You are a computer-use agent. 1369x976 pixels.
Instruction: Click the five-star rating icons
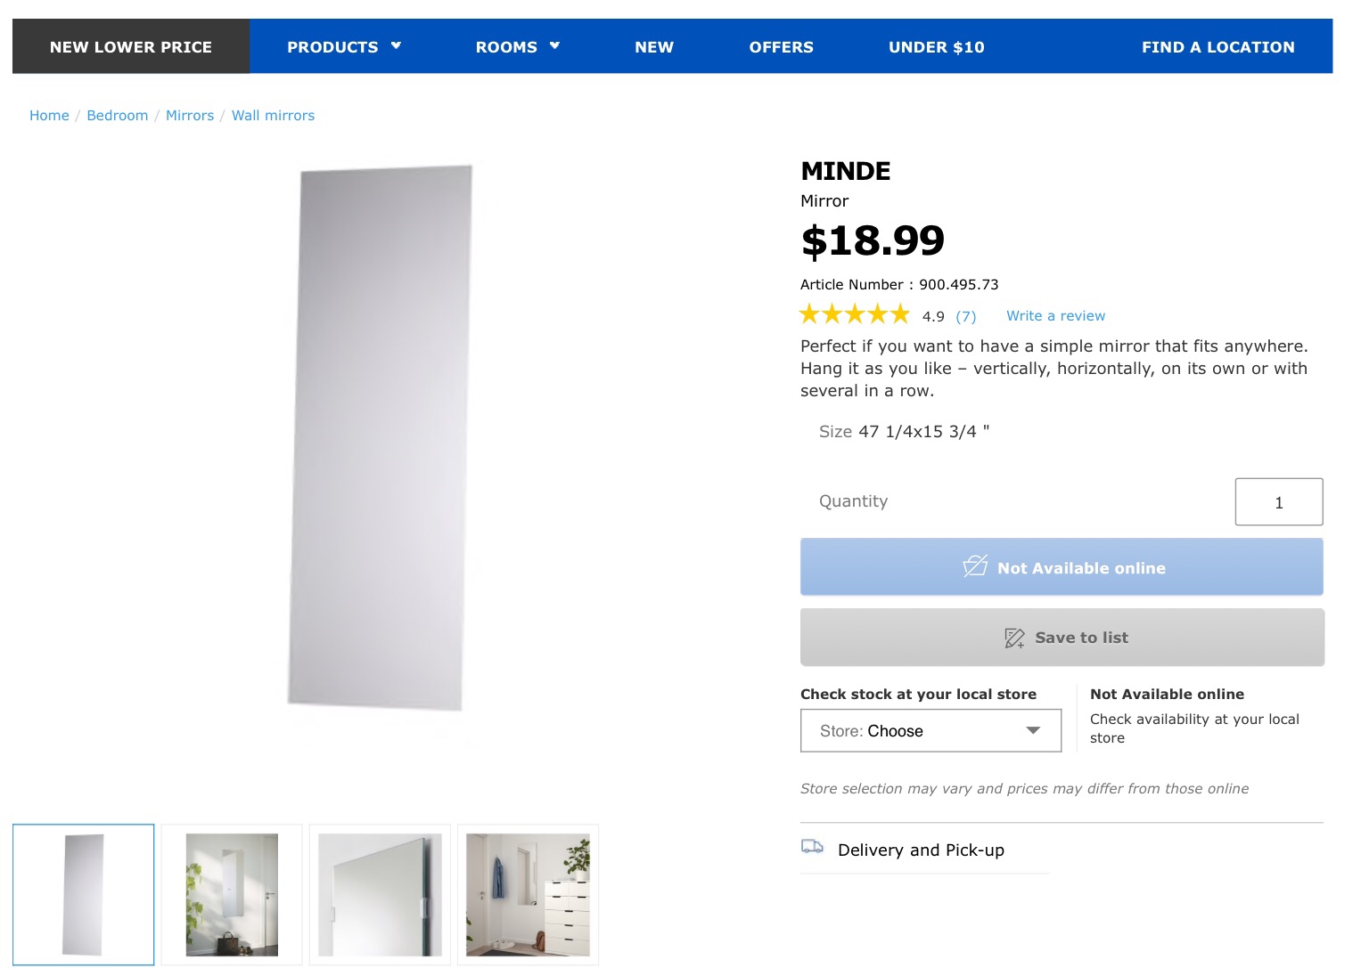(855, 314)
